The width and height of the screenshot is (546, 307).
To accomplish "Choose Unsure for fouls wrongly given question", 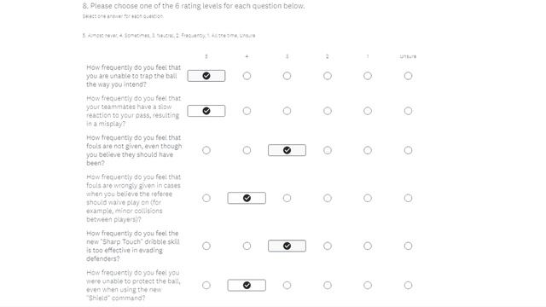I will [408, 198].
